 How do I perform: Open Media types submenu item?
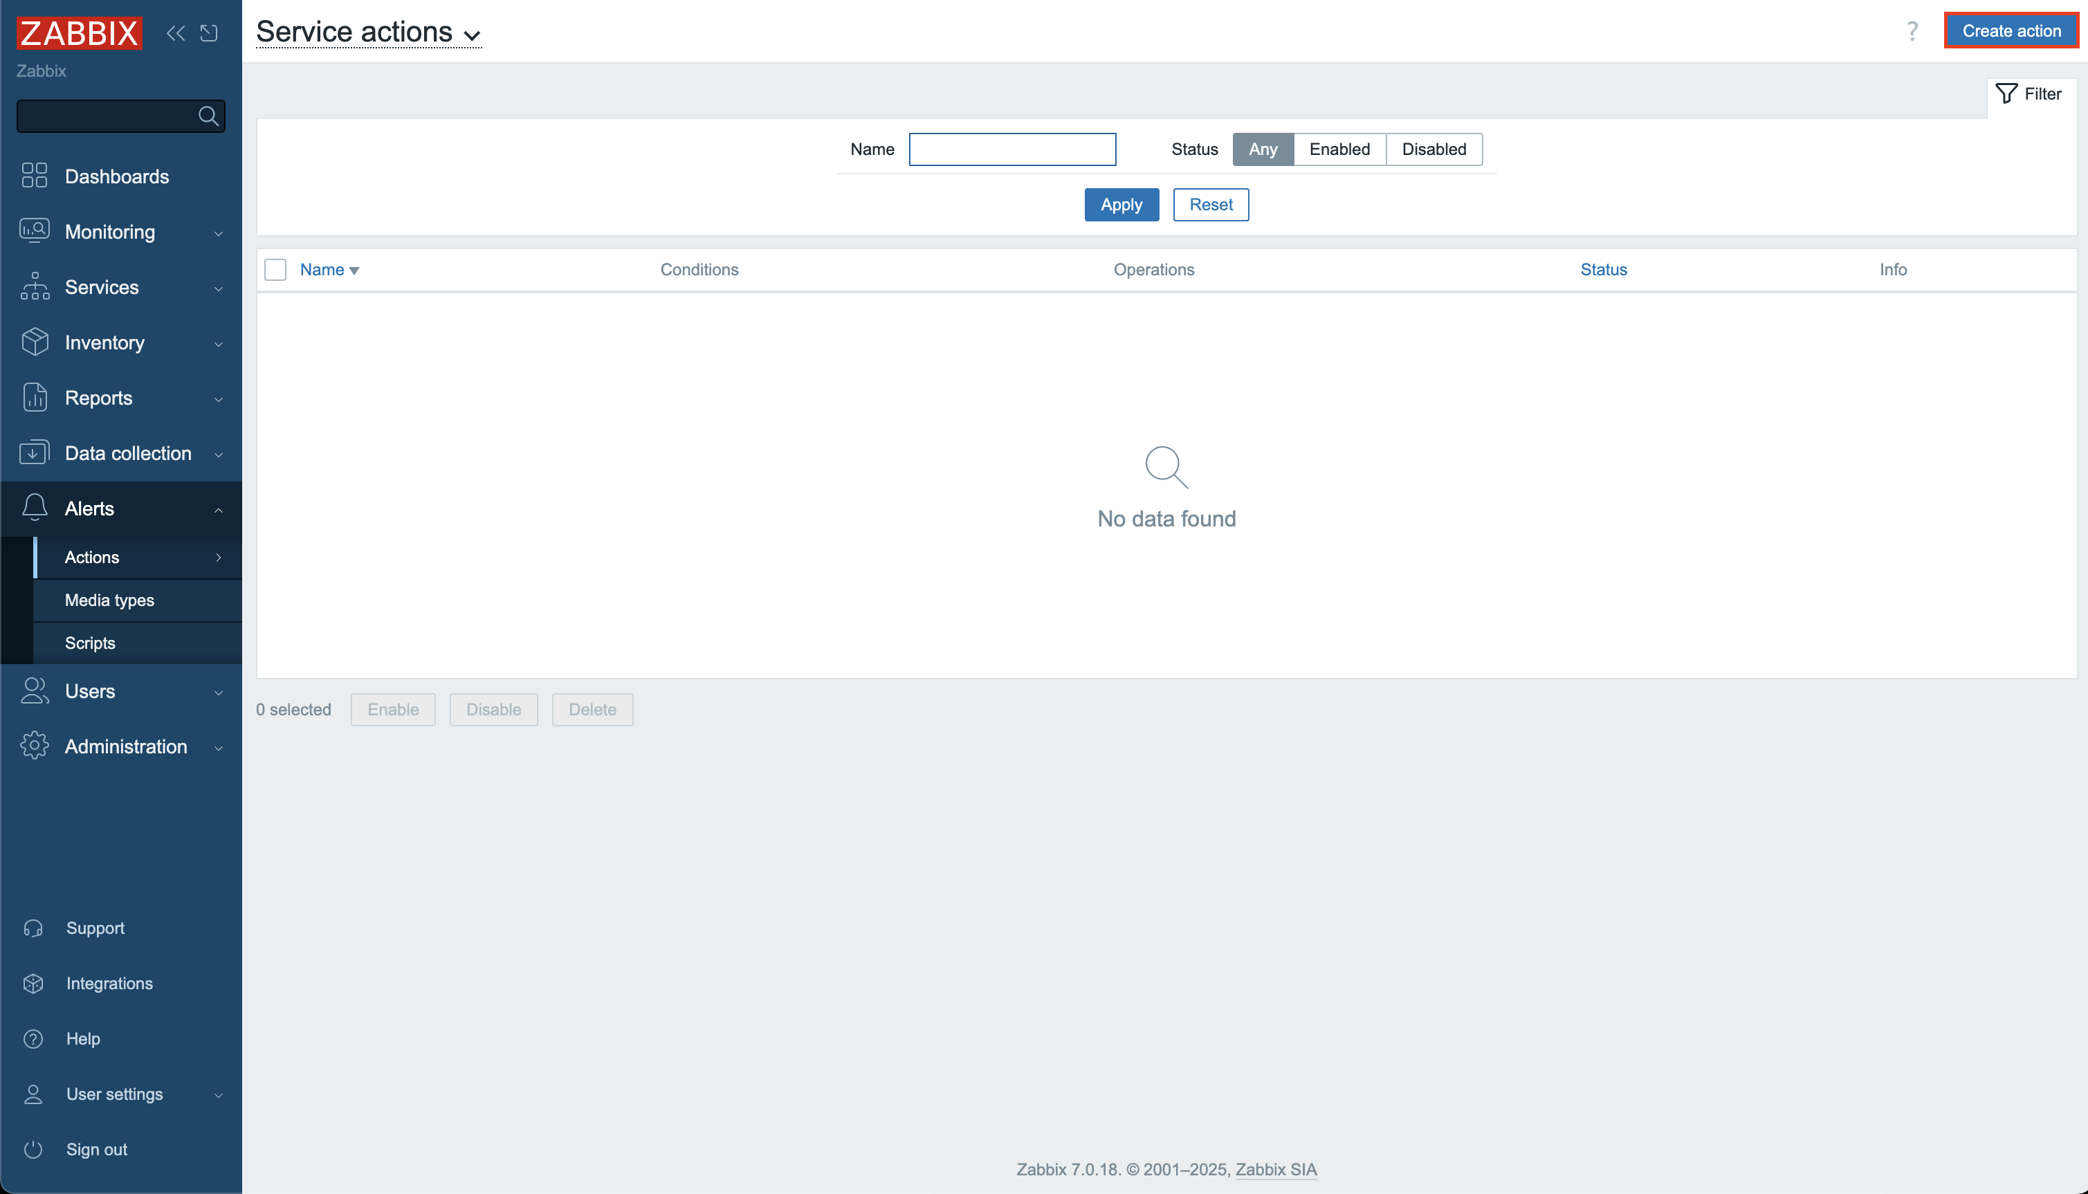[110, 600]
